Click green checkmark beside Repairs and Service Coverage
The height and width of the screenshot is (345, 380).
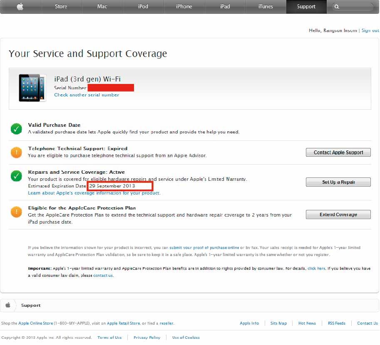[x=16, y=176]
